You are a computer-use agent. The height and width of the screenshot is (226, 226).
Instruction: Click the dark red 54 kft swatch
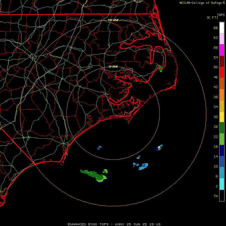point(222,61)
